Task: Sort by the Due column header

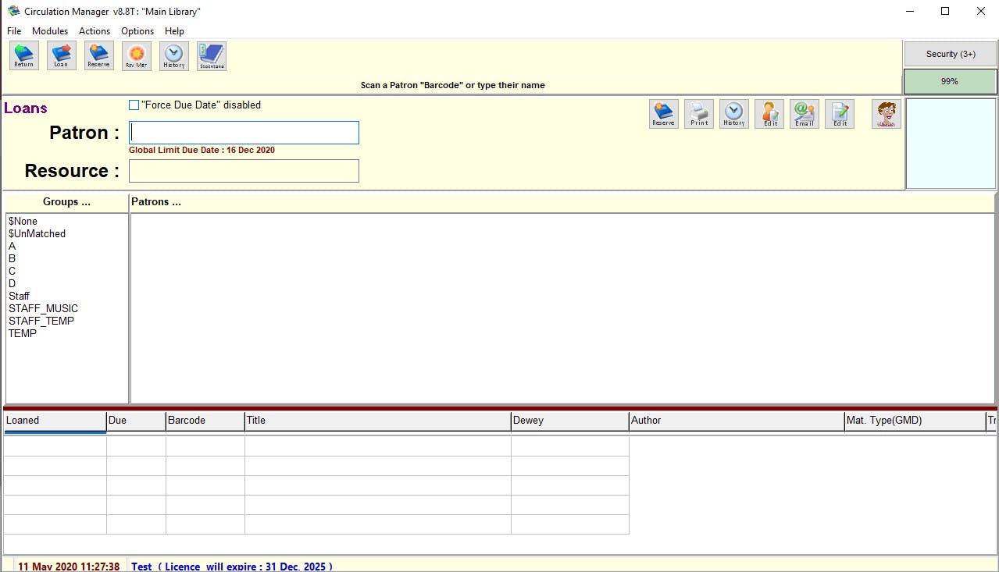Action: pyautogui.click(x=136, y=421)
